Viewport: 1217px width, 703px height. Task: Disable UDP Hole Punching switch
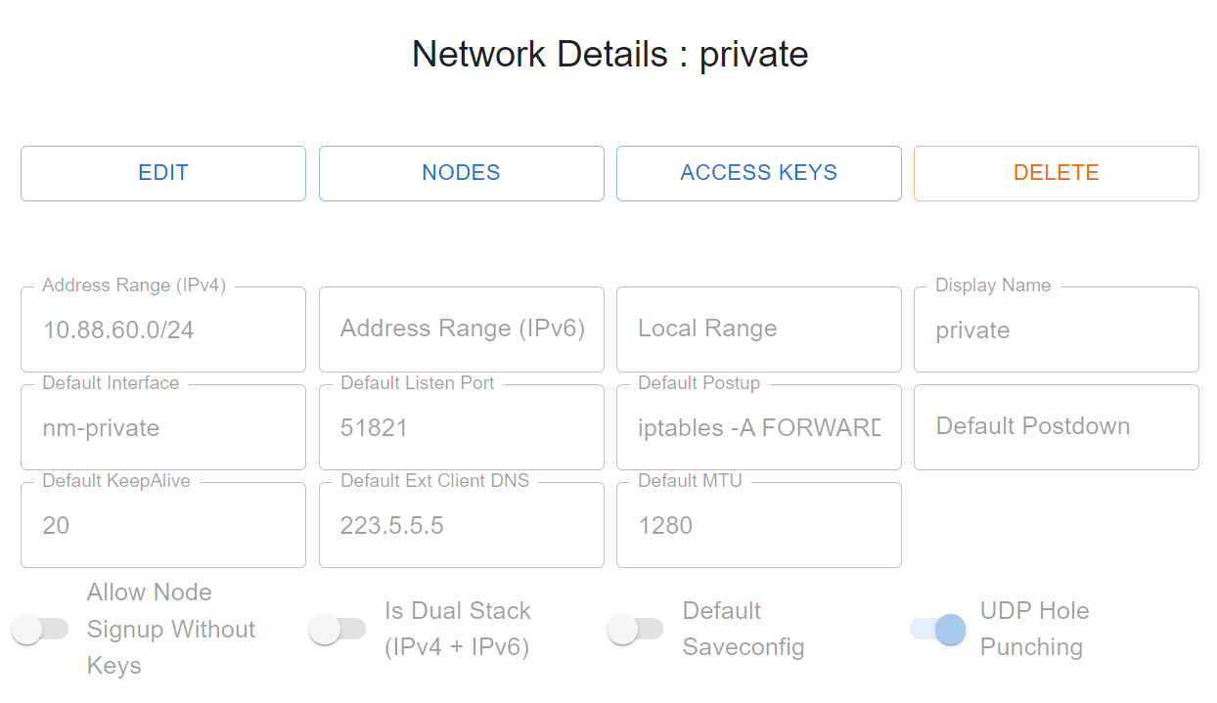tap(937, 630)
